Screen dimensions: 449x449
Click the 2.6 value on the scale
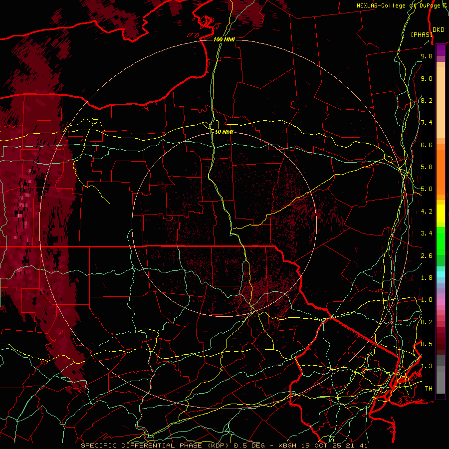click(427, 256)
